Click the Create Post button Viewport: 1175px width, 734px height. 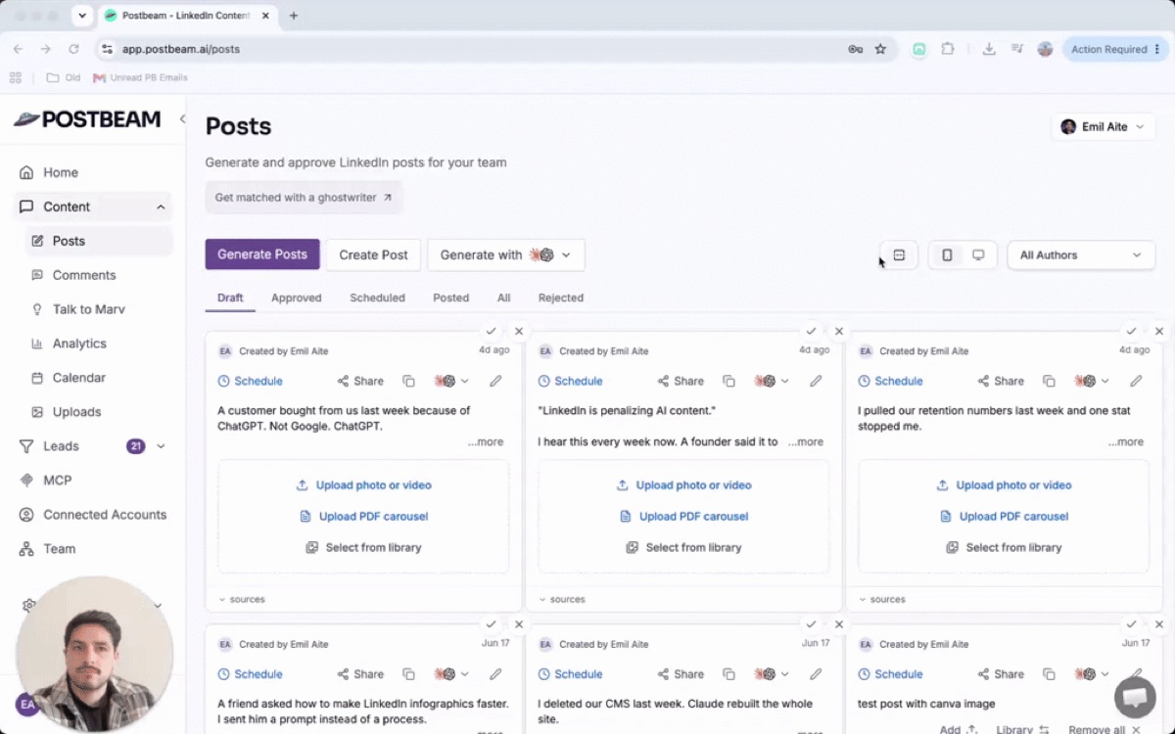[373, 254]
